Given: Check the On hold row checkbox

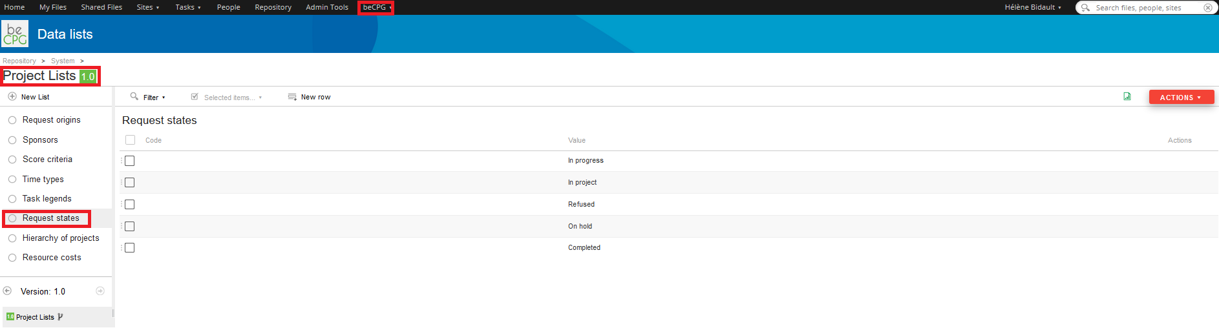Looking at the screenshot, I should pos(130,227).
